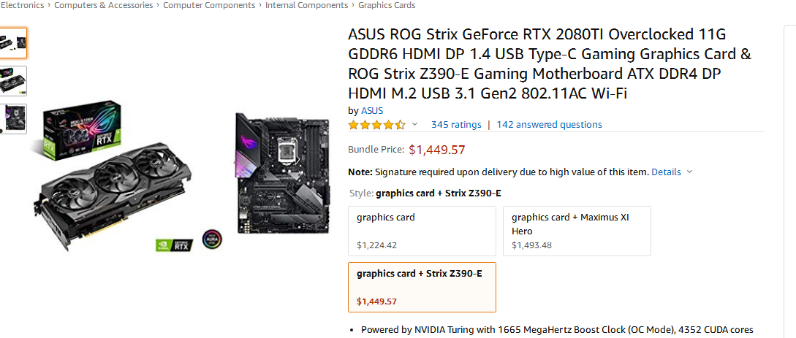Image resolution: width=796 pixels, height=338 pixels.
Task: Go to Computers & Accessories breadcrumb
Action: click(104, 5)
